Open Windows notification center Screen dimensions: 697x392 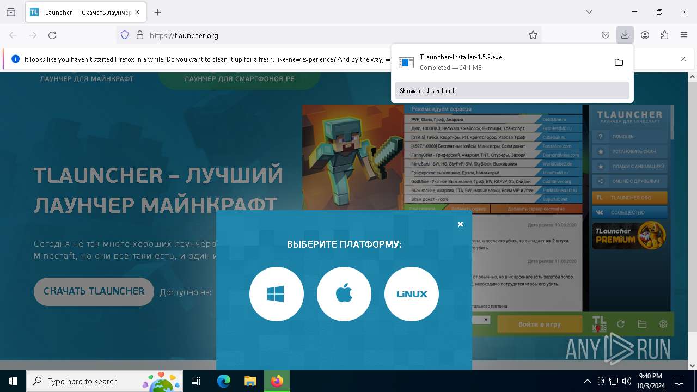680,381
